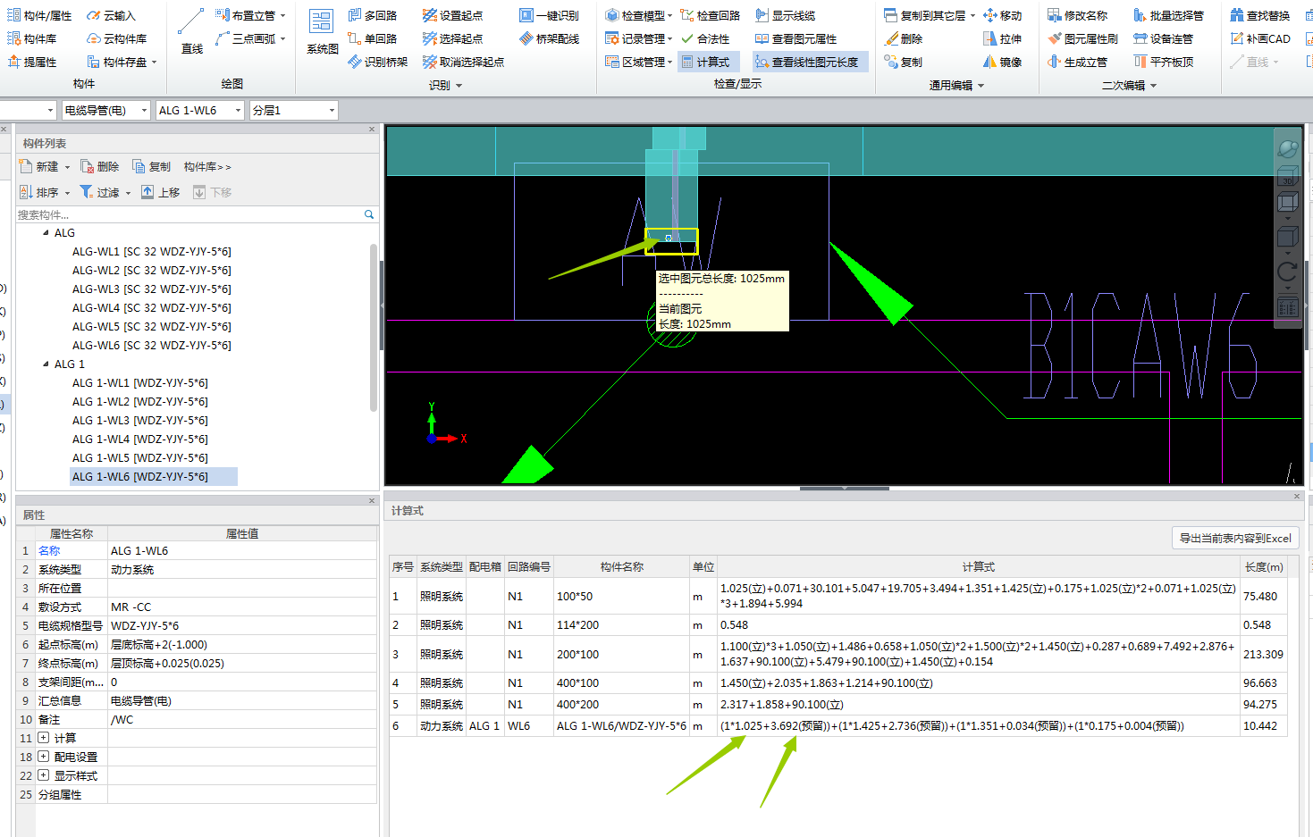Click 查找替换 find and replace
This screenshot has height=837, width=1313.
(1260, 15)
